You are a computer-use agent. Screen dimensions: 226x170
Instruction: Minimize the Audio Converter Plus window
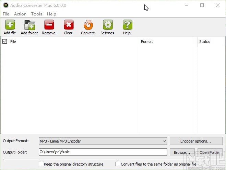187,5
